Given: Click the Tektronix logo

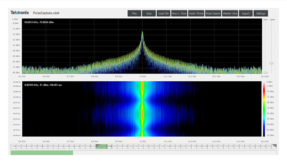Looking at the screenshot, I should [x=20, y=12].
